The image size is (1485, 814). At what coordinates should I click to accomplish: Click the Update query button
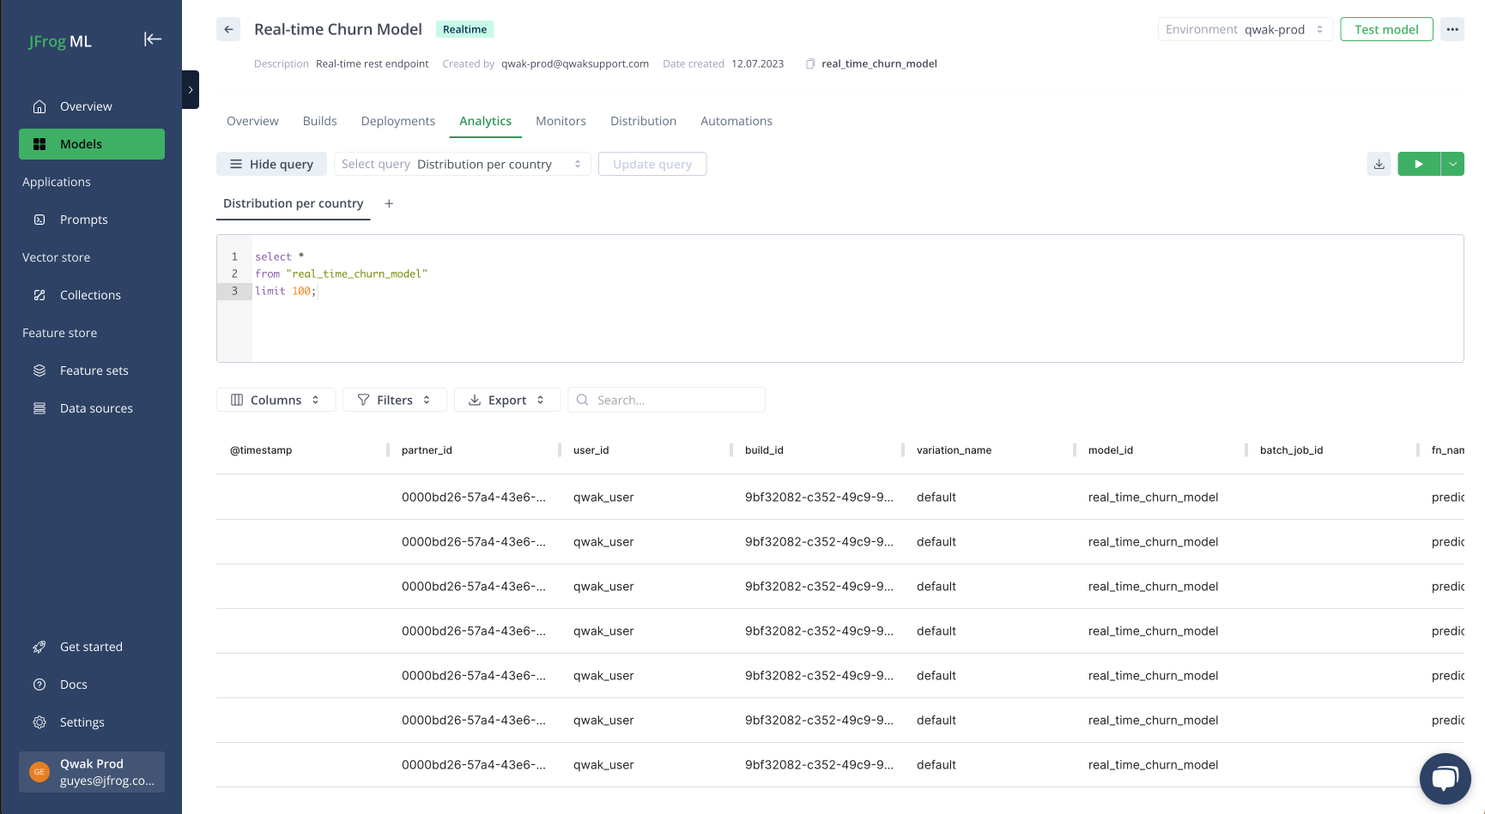tap(652, 164)
